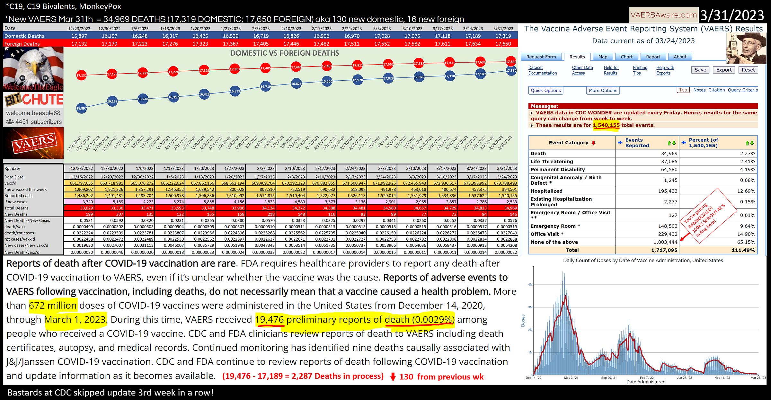
Task: Open the Map tab
Action: point(603,57)
